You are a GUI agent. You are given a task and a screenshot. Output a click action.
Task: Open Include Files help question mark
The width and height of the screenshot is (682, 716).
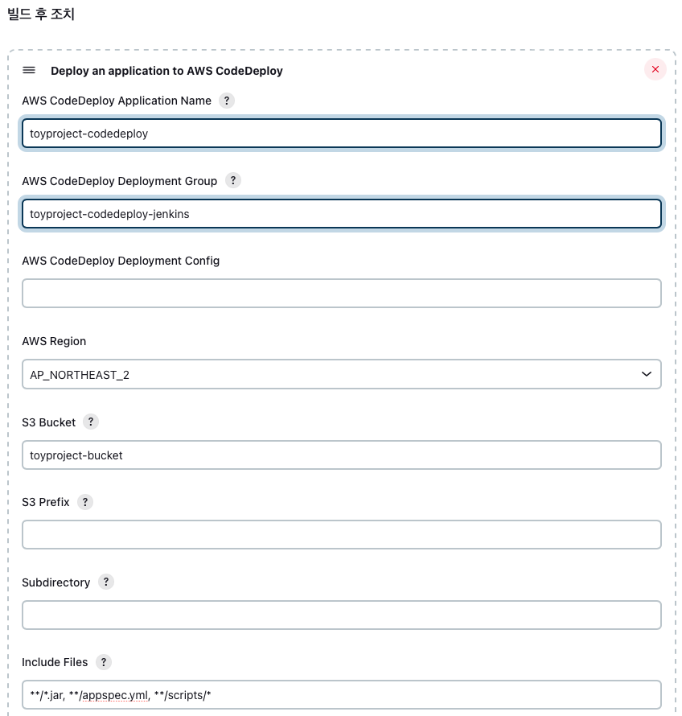(x=103, y=662)
